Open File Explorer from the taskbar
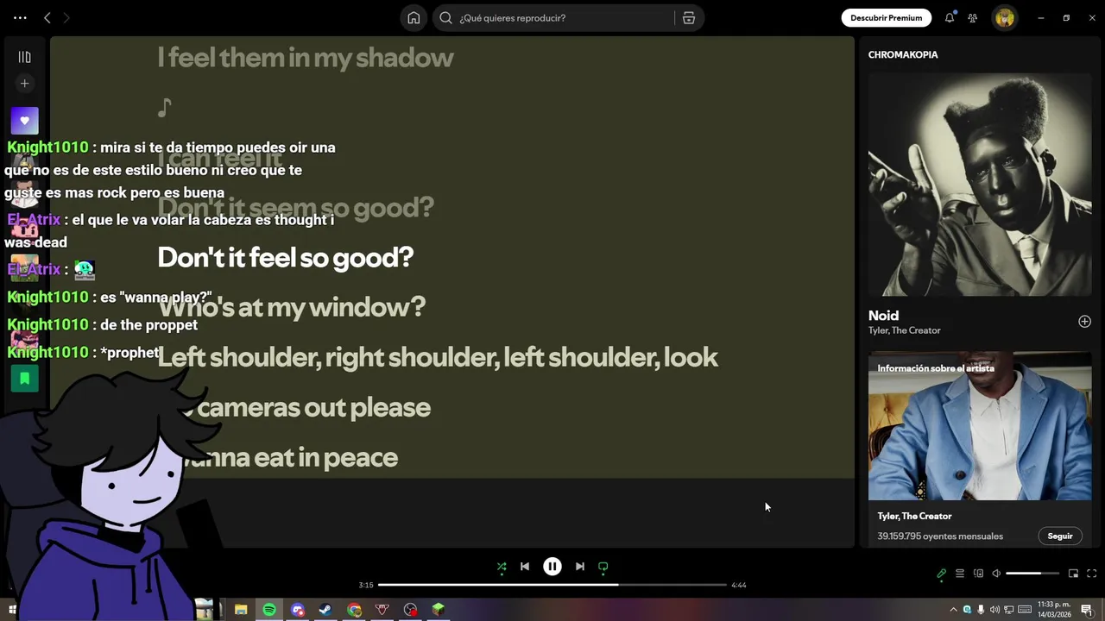The height and width of the screenshot is (621, 1105). (241, 610)
